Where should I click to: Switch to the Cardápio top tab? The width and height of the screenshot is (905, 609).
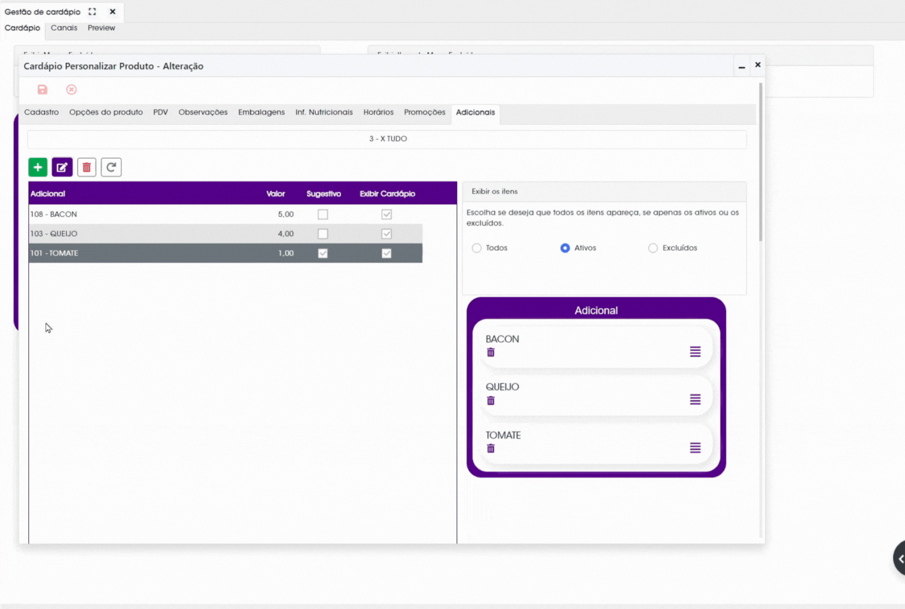pos(22,28)
